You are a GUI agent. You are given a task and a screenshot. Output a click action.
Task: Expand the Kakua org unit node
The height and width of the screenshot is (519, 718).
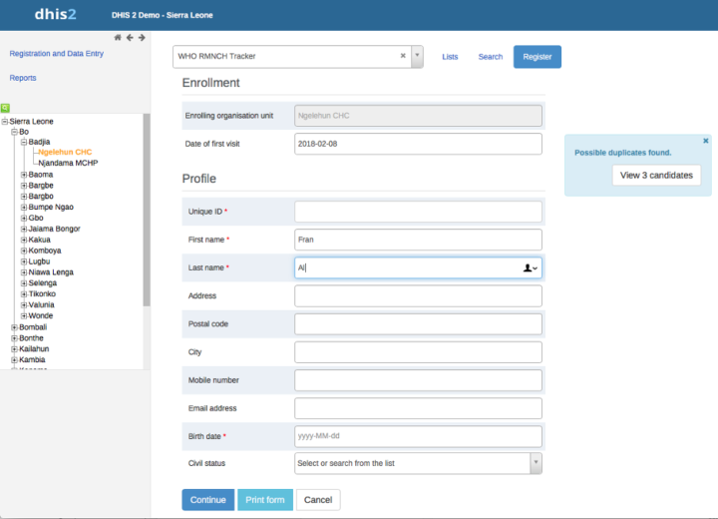[24, 240]
